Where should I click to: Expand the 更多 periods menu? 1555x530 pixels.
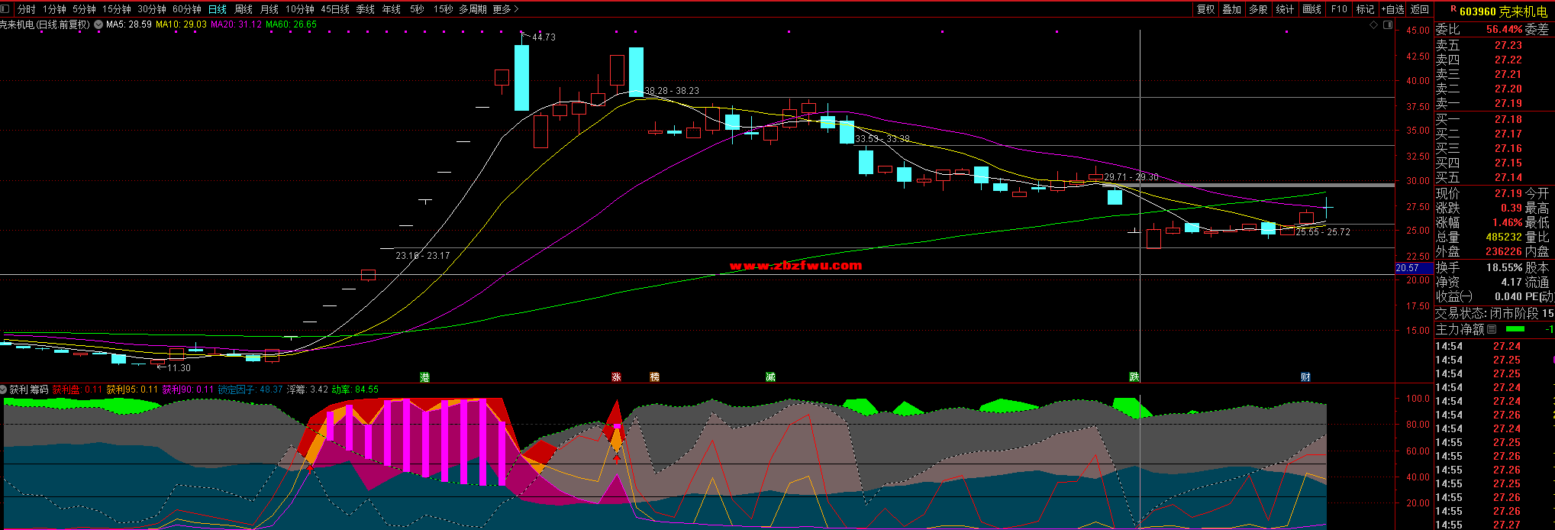coord(505,9)
